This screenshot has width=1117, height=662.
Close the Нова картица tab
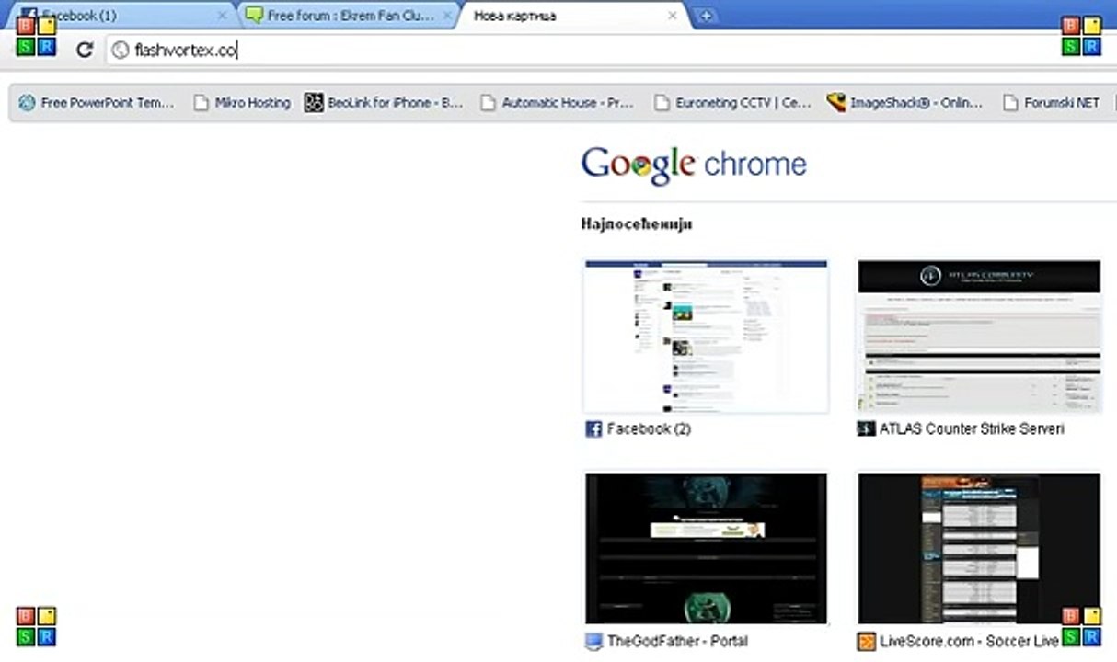pos(673,16)
